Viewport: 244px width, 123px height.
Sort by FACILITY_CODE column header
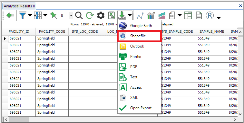pyautogui.click(x=52, y=31)
